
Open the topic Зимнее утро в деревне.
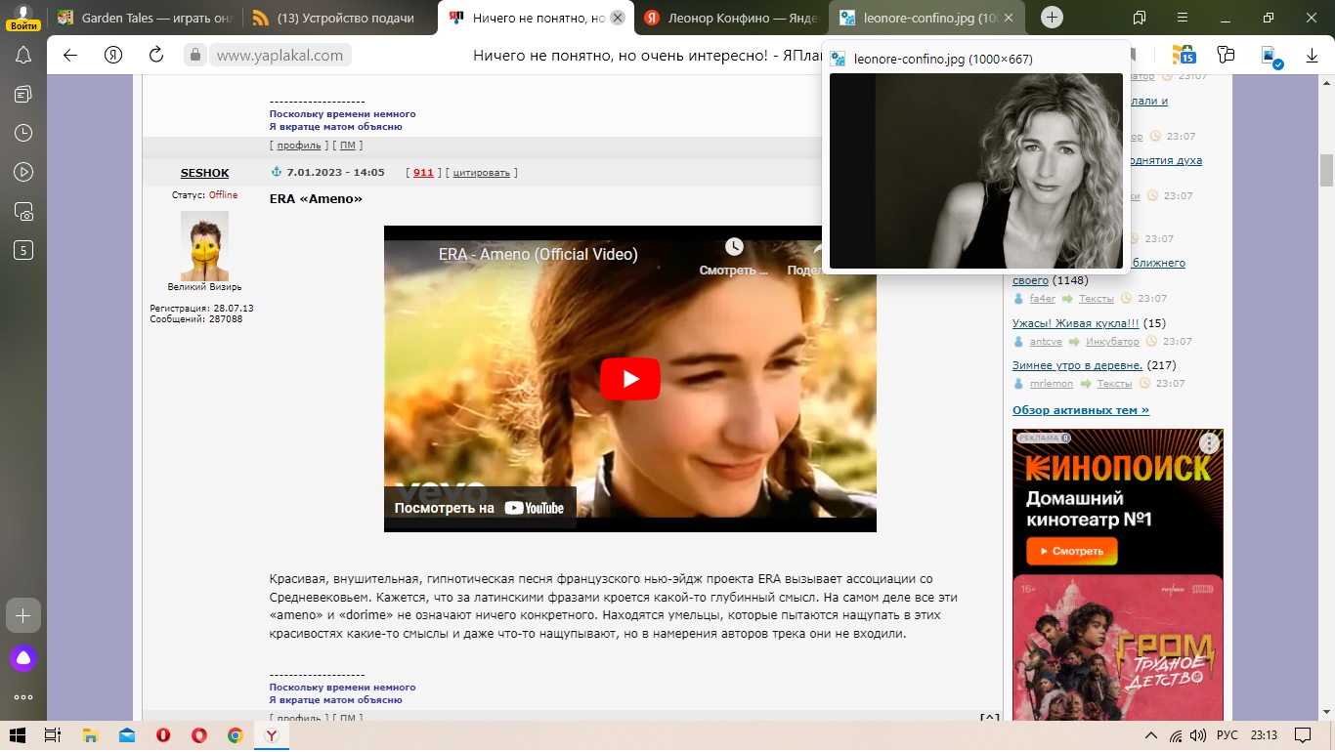[x=1077, y=365]
